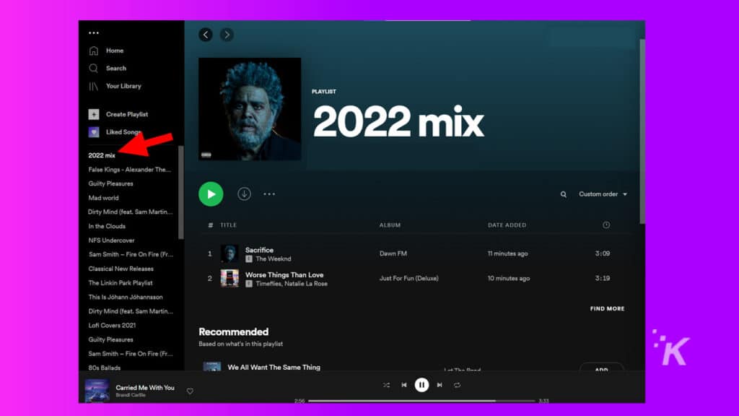
Task: Open the 80s Ballads playlist
Action: pyautogui.click(x=105, y=368)
